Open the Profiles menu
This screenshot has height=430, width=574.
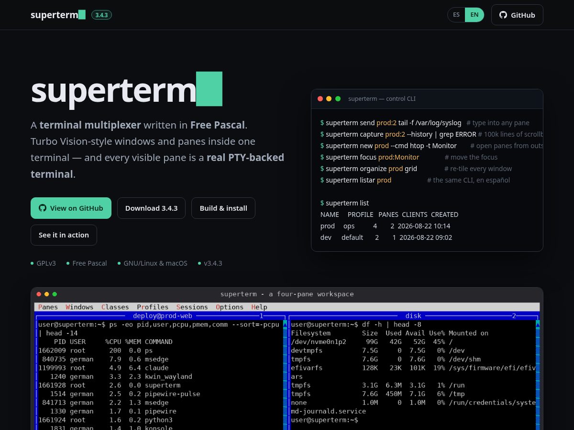point(153,307)
